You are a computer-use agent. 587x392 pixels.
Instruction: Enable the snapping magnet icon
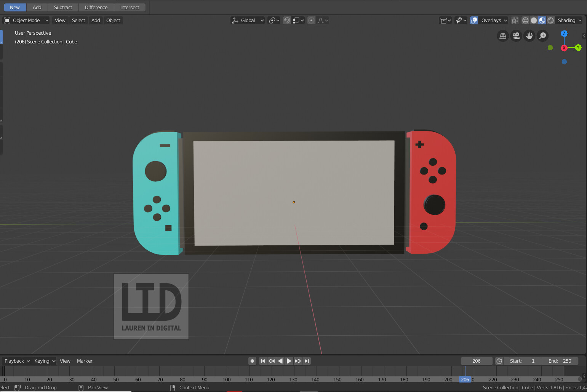pos(286,20)
